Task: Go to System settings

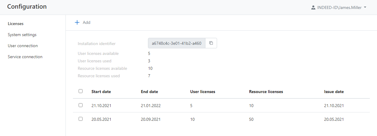Action: coord(22,35)
